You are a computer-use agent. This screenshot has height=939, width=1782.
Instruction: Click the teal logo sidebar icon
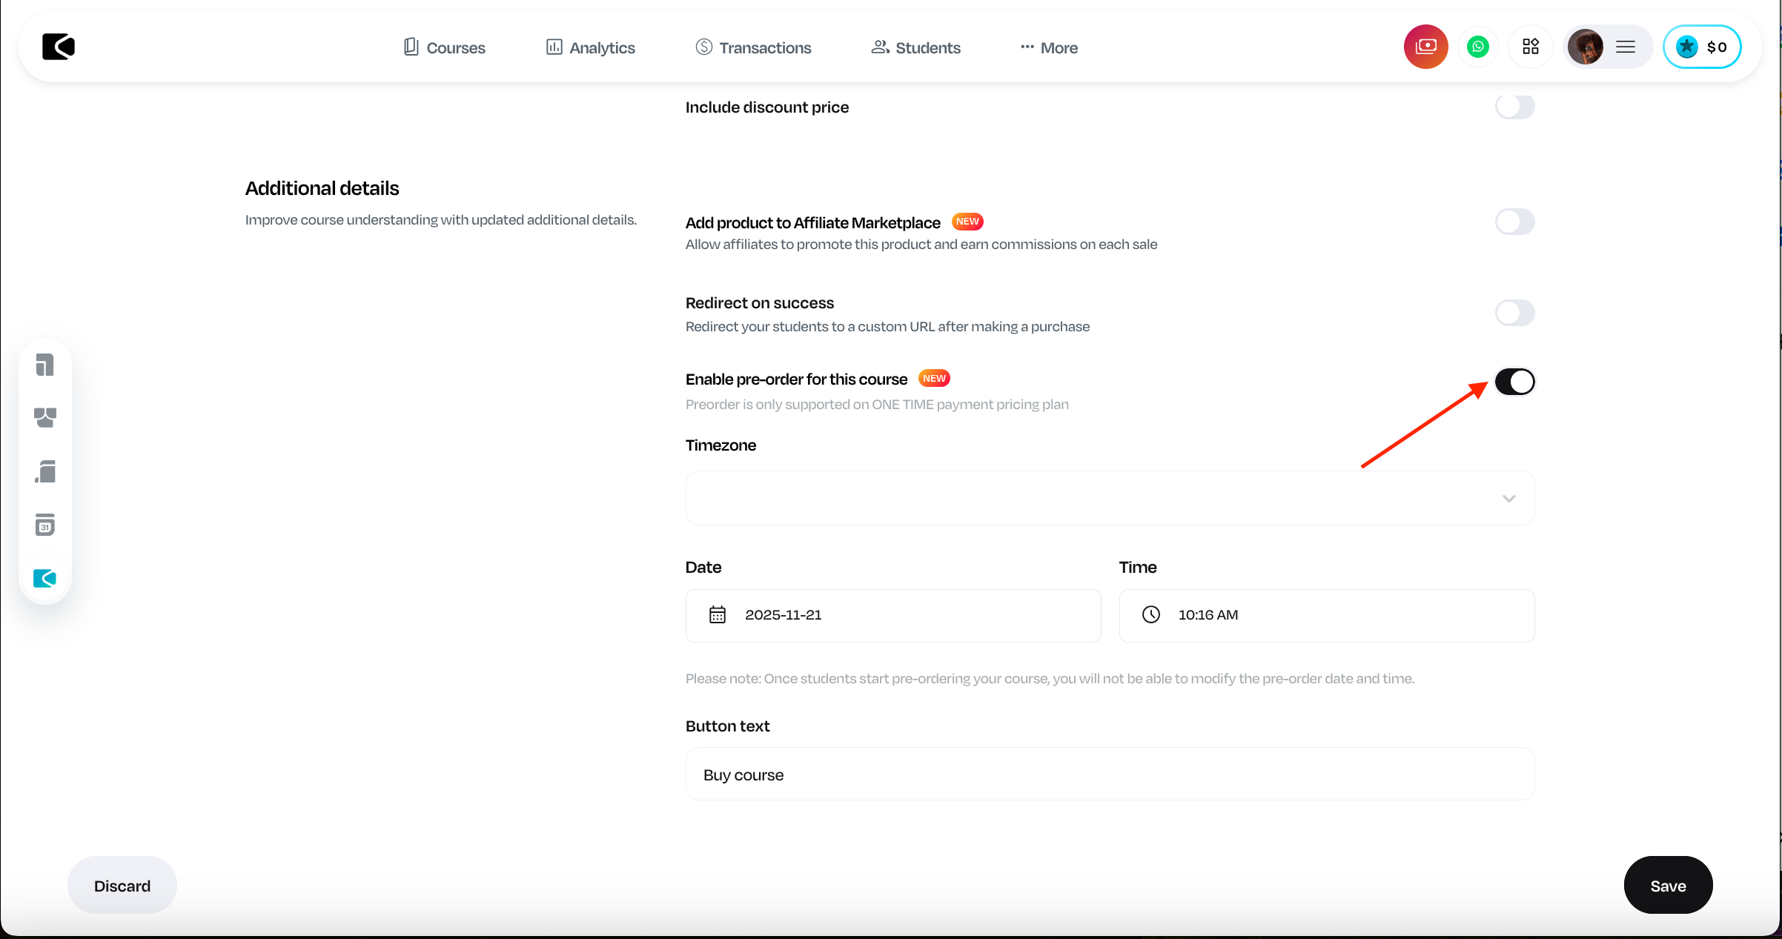[x=45, y=578]
